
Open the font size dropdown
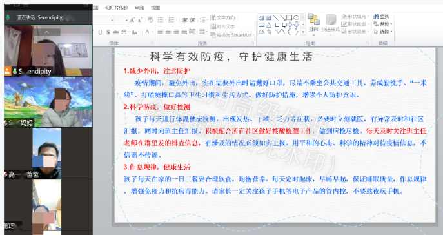(126, 21)
